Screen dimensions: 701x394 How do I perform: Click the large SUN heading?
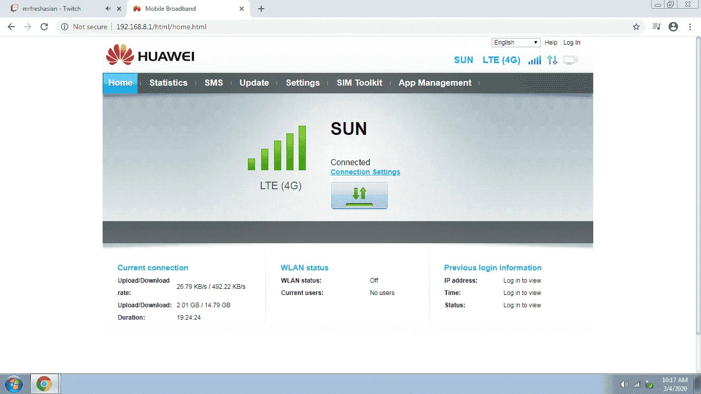click(x=349, y=129)
